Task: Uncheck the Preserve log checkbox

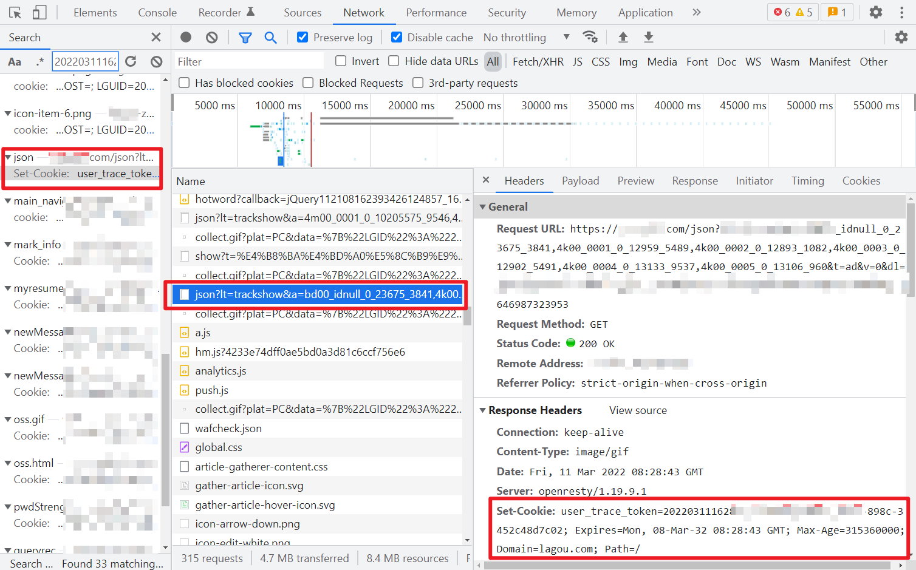Action: [302, 37]
